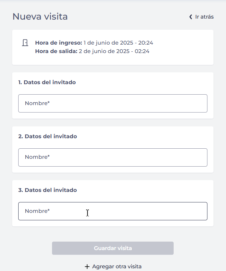Viewport: 226px width, 271px height.
Task: Click the "Hora de salida:" label
Action: tap(56, 51)
